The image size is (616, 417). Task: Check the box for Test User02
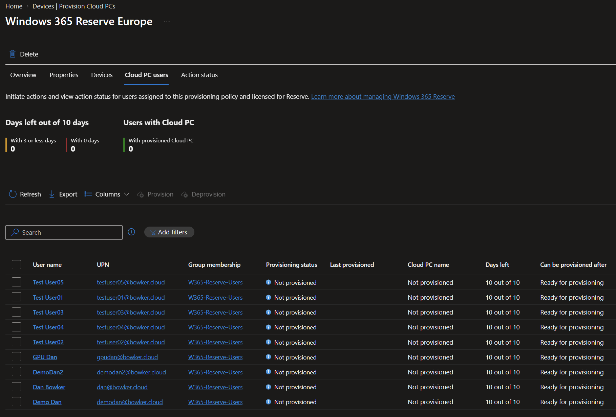[x=16, y=342]
